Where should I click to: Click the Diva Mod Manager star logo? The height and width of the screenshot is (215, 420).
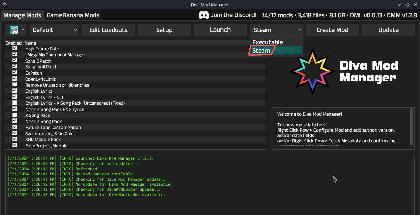313,72
